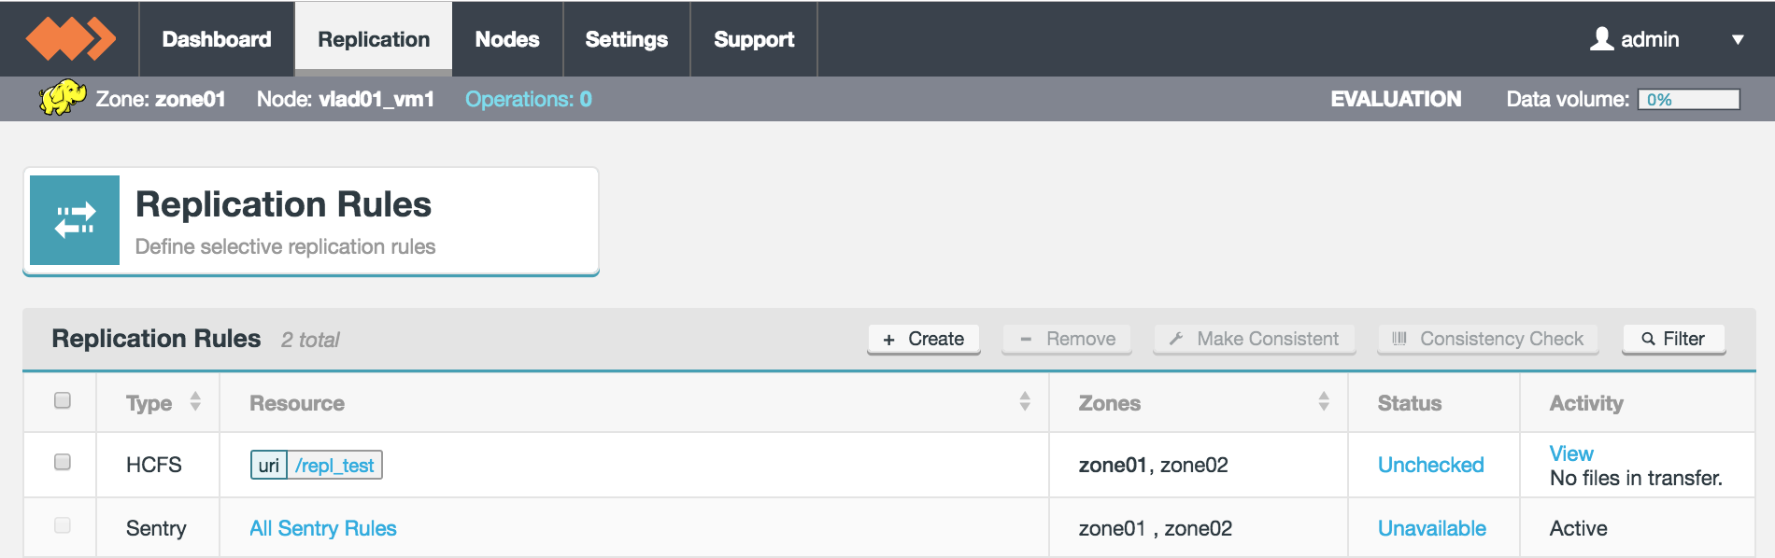The width and height of the screenshot is (1775, 558).
Task: Open the All Sentry Rules link
Action: tap(323, 528)
